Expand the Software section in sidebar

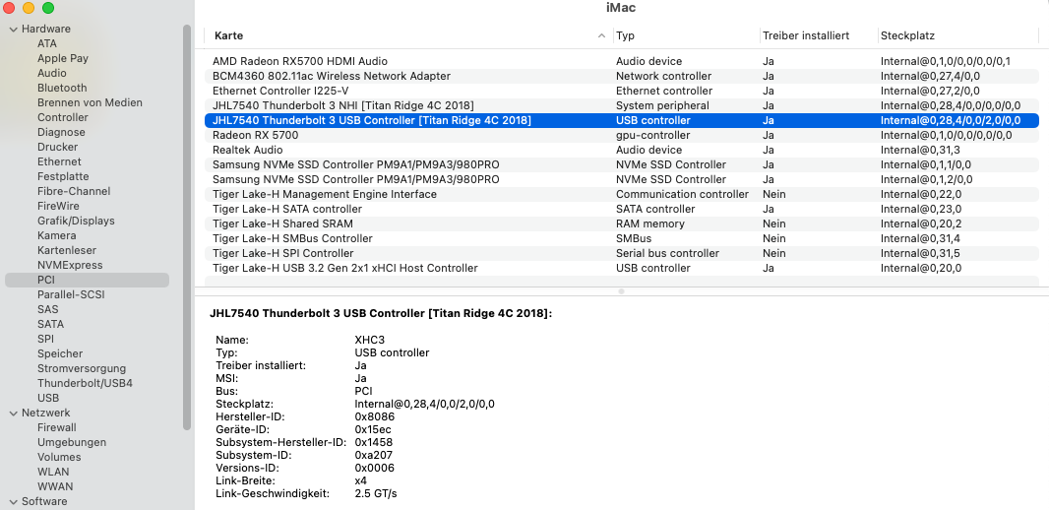(12, 502)
